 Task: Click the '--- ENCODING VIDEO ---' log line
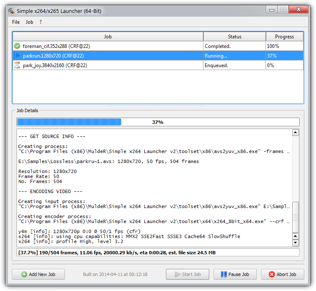point(50,191)
